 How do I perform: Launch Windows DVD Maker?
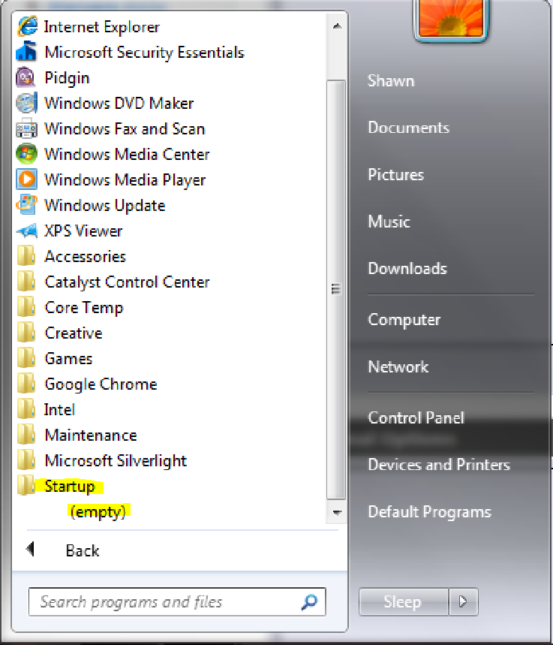click(x=119, y=104)
